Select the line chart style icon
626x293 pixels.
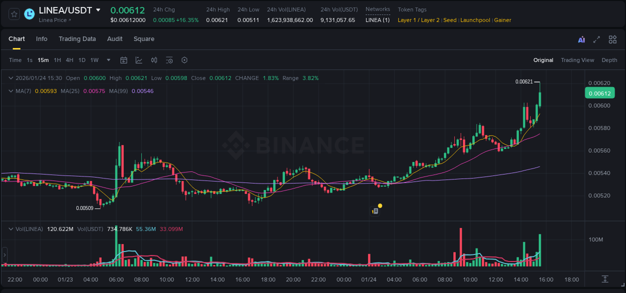click(x=139, y=60)
